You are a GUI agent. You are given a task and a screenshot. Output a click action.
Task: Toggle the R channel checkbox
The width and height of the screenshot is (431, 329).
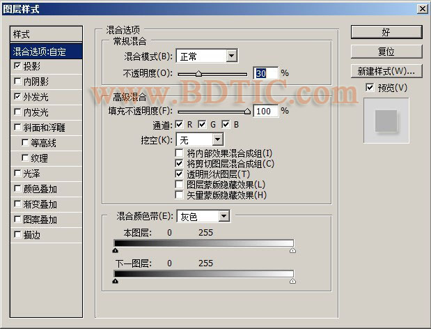[180, 125]
